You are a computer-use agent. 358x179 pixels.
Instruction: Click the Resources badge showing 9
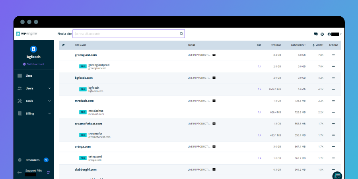(46, 160)
